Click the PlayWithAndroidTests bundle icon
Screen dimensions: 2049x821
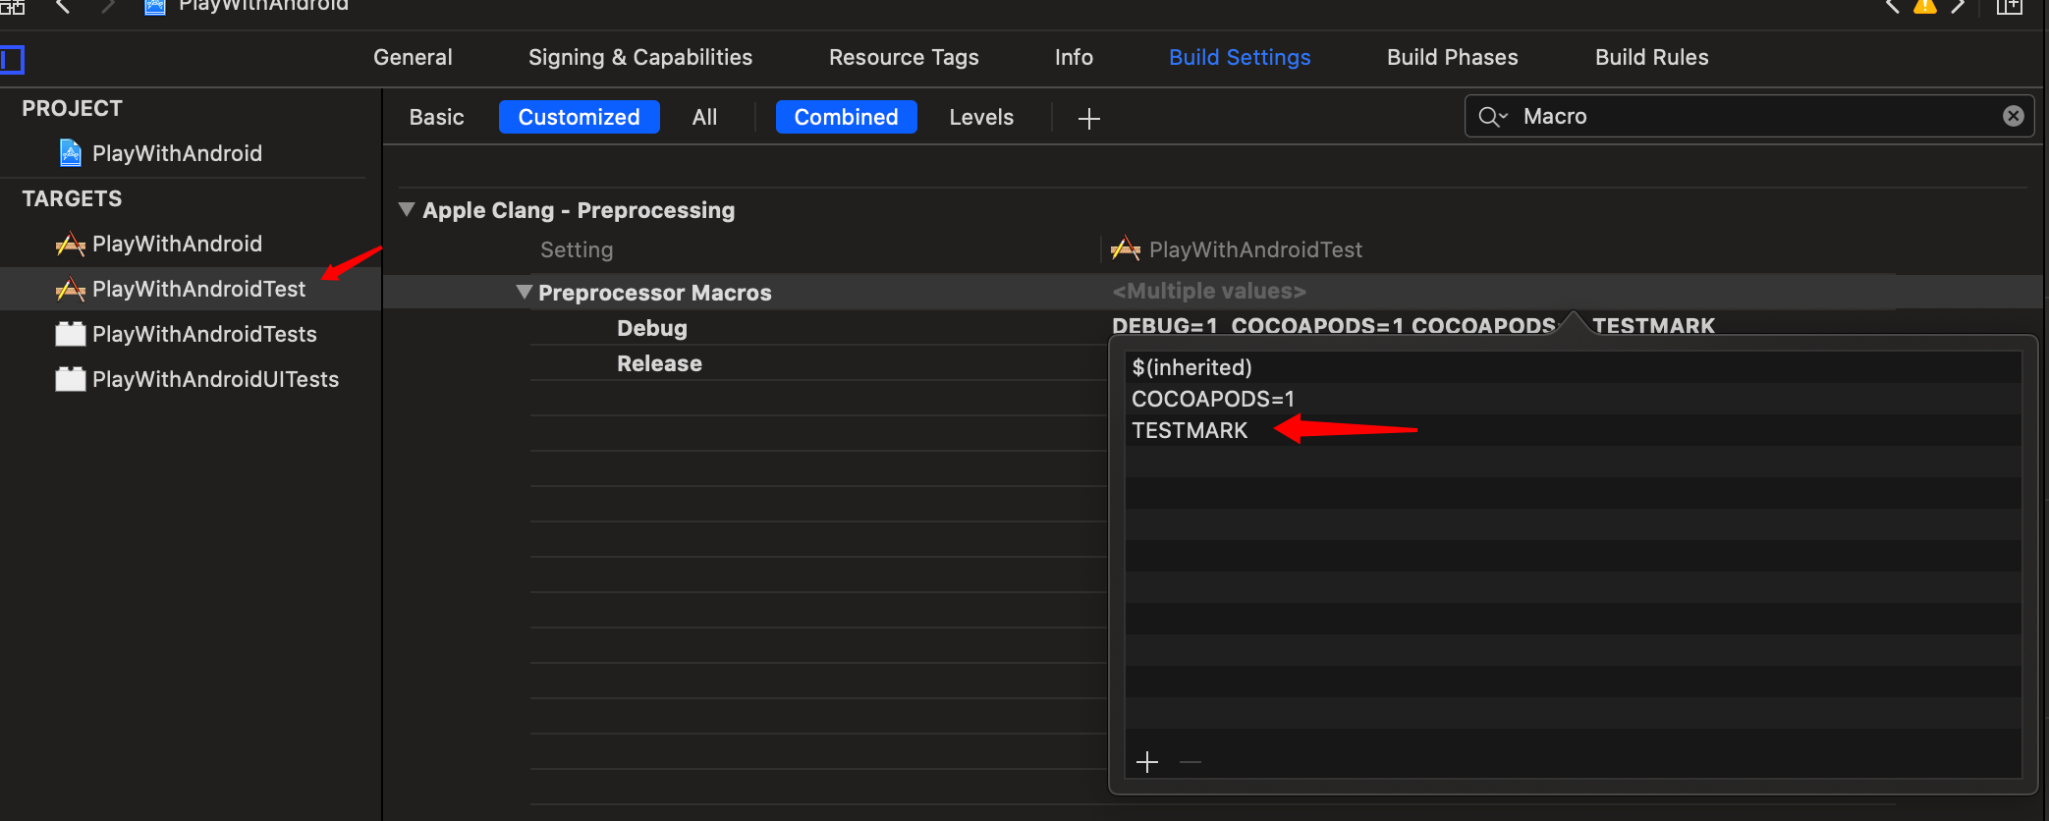tap(71, 334)
